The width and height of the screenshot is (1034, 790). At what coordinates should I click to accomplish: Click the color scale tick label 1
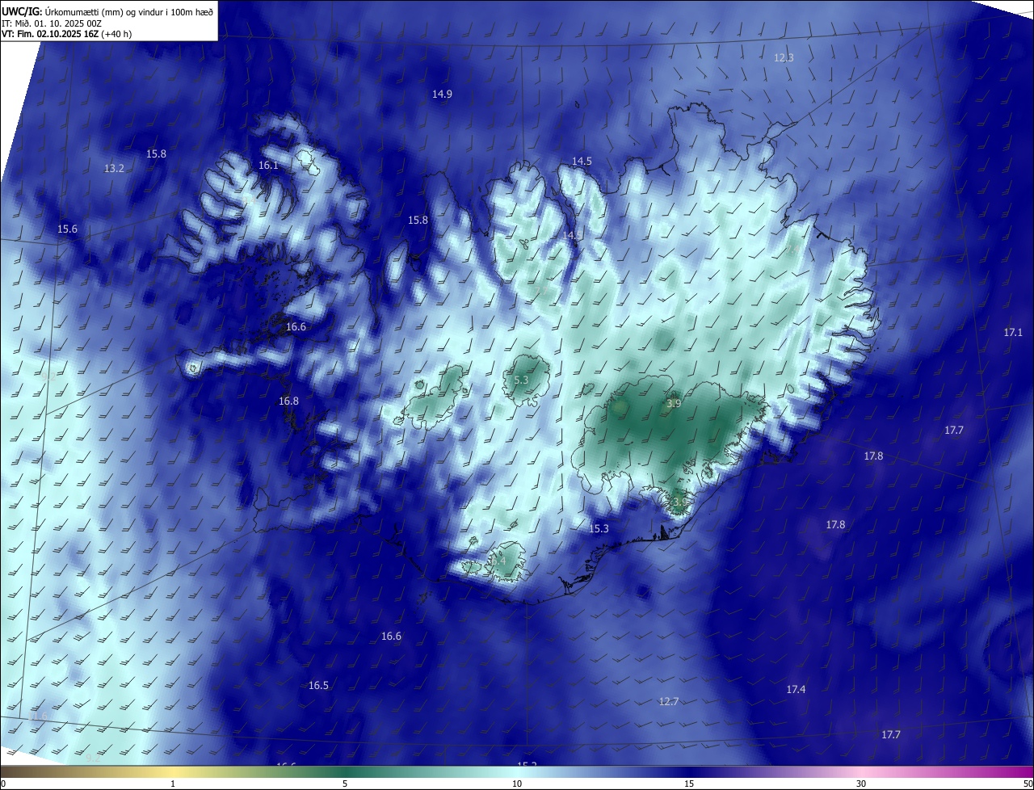tap(173, 784)
